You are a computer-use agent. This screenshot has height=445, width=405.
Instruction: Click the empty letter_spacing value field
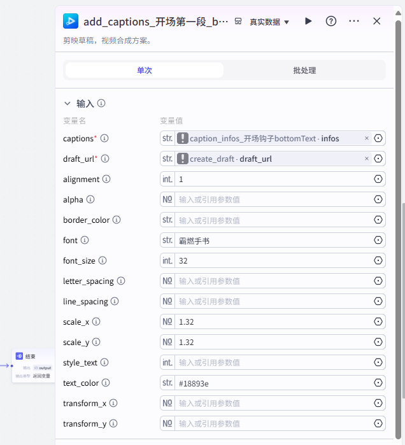pyautogui.click(x=274, y=281)
